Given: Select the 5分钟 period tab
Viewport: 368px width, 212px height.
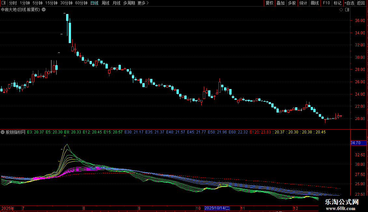Looking at the screenshot, I should (x=37, y=3).
